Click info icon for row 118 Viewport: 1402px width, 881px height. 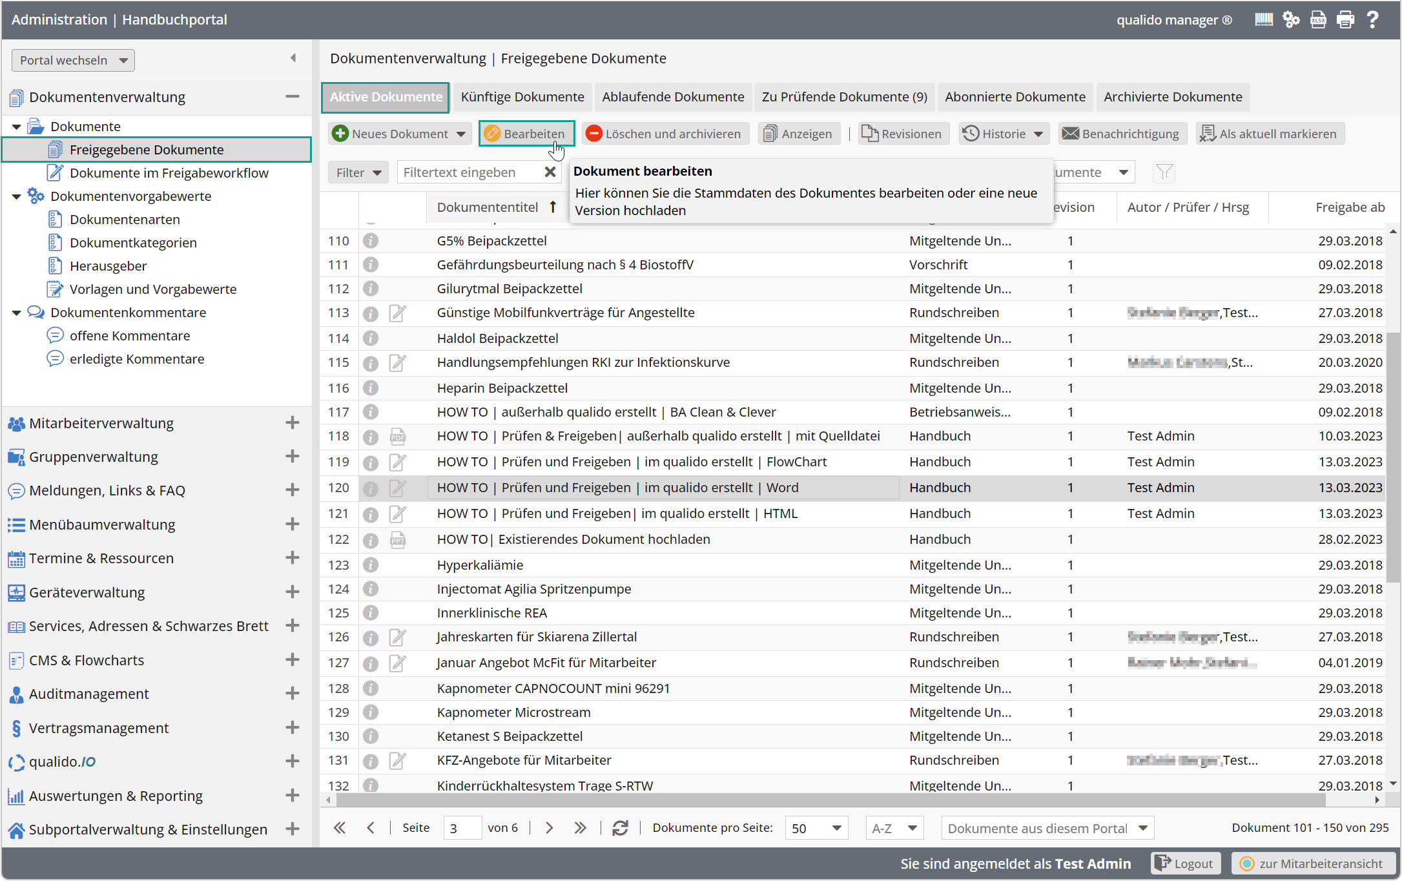click(x=370, y=437)
